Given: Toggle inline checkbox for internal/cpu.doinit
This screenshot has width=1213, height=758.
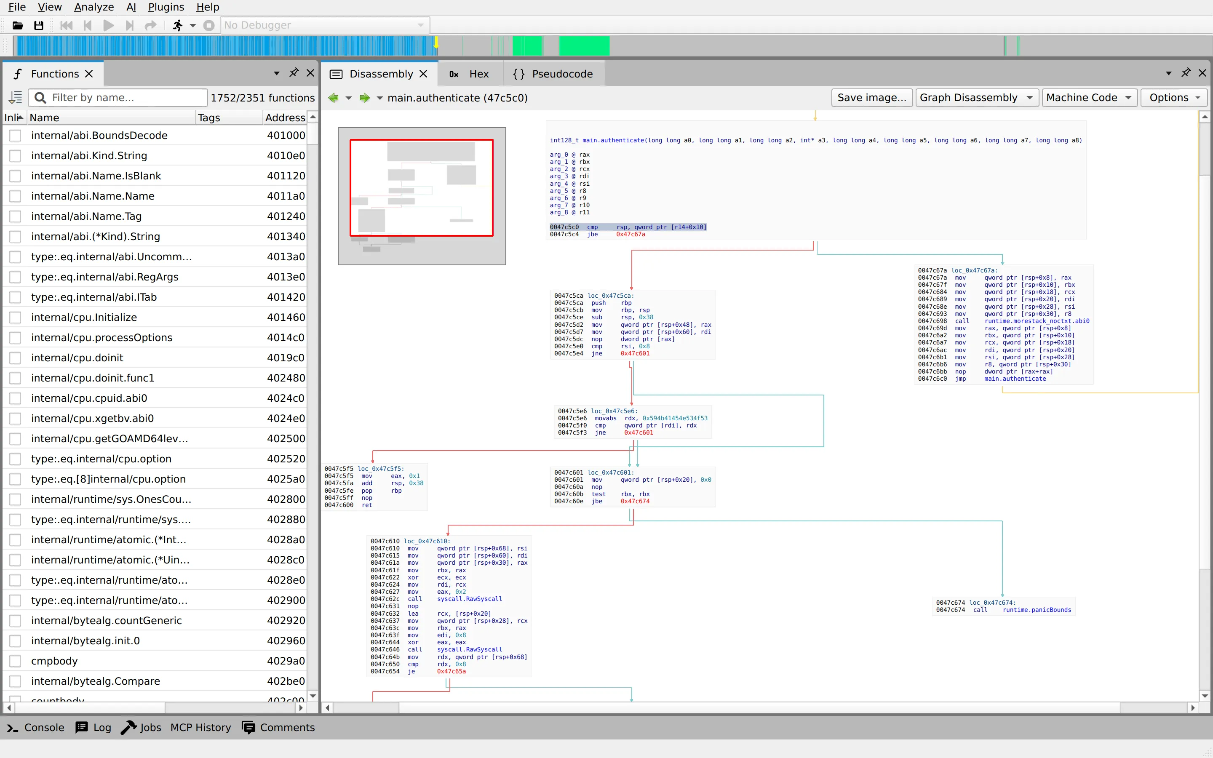Looking at the screenshot, I should pyautogui.click(x=16, y=358).
